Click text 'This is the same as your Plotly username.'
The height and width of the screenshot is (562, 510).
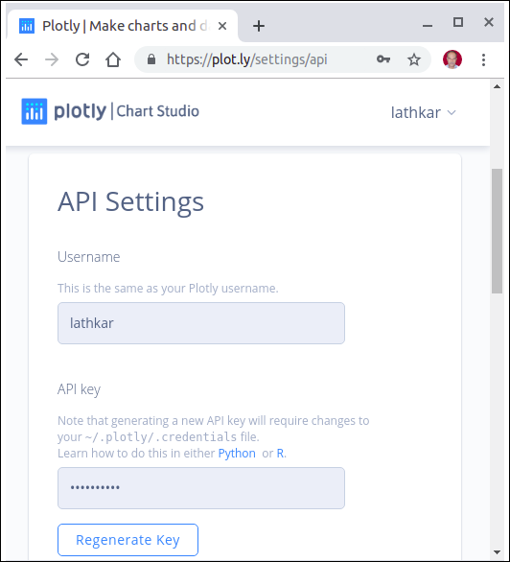(x=168, y=288)
